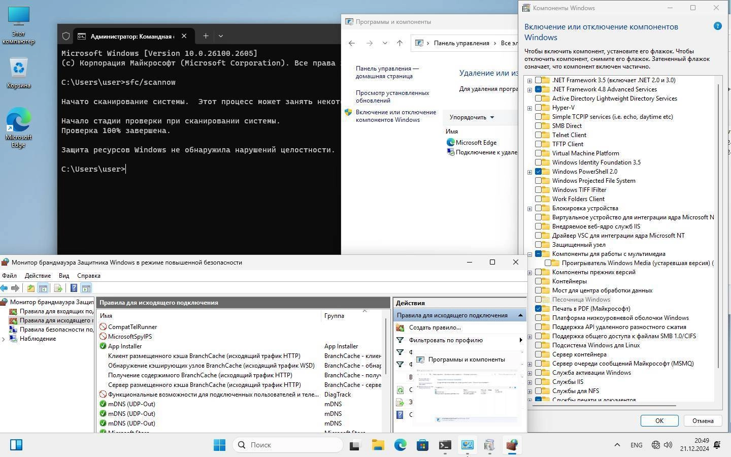The image size is (731, 457).
Task: Click the firewall monitor icon on the taskbar
Action: 512,445
